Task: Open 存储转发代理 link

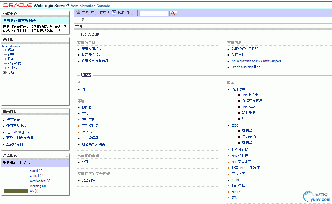Action: coord(252,101)
